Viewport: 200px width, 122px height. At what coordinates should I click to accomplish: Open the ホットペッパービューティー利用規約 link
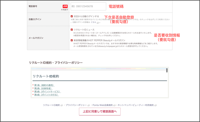[x=136, y=105]
